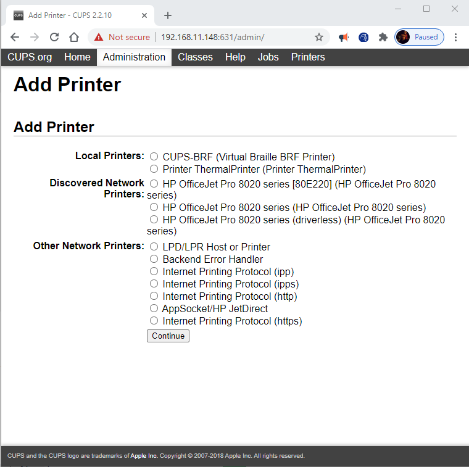Select Internet Printing Protocol (ipp)
This screenshot has width=469, height=467.
(154, 271)
